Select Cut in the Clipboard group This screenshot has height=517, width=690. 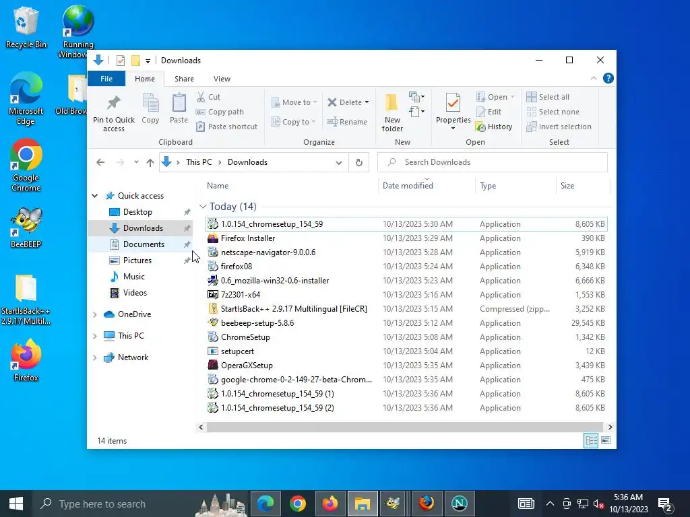208,97
